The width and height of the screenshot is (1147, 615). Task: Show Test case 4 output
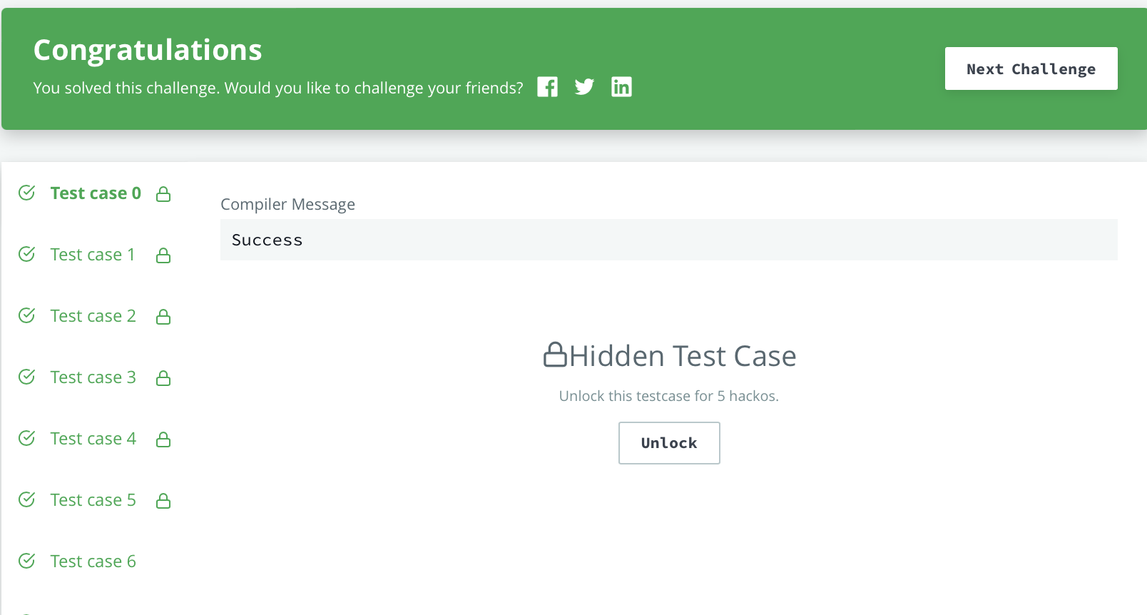[x=93, y=439]
